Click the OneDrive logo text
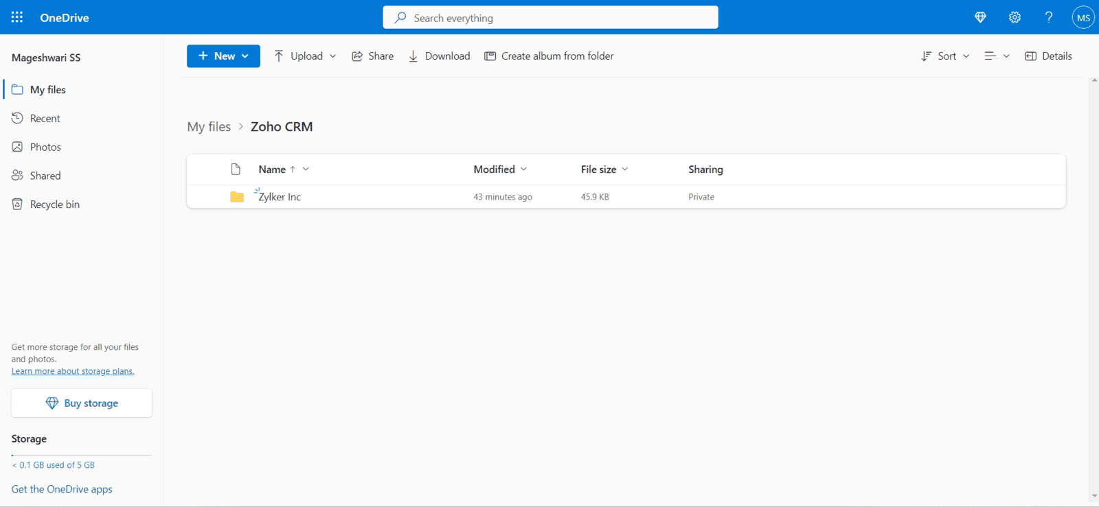The image size is (1099, 507). (x=65, y=18)
